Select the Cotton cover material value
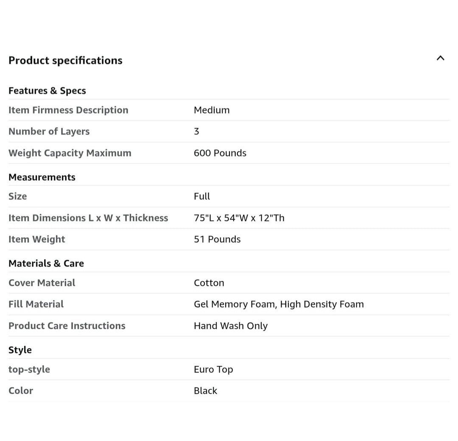458x441 pixels. [x=209, y=283]
